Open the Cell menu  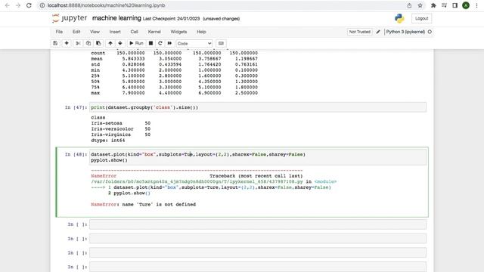(134, 32)
